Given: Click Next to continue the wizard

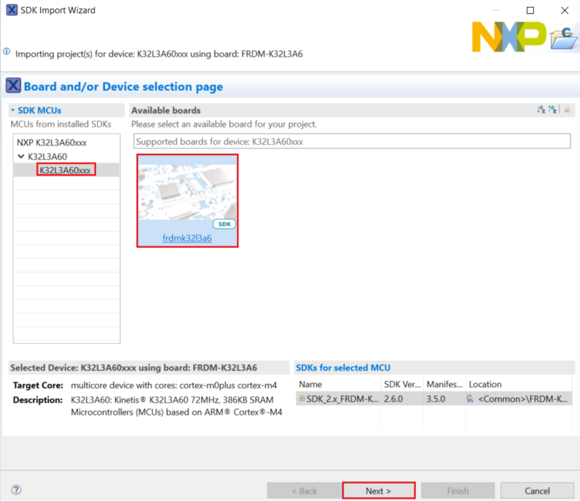Looking at the screenshot, I should pyautogui.click(x=379, y=490).
